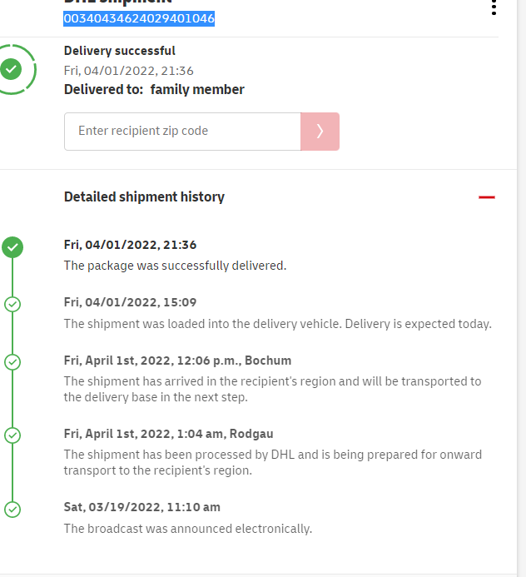
Task: Click the Sat, 03/19/2022, 11:10 am heading
Action: 141,507
